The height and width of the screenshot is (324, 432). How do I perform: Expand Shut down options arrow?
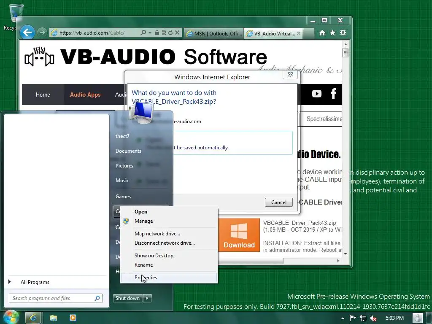(147, 298)
